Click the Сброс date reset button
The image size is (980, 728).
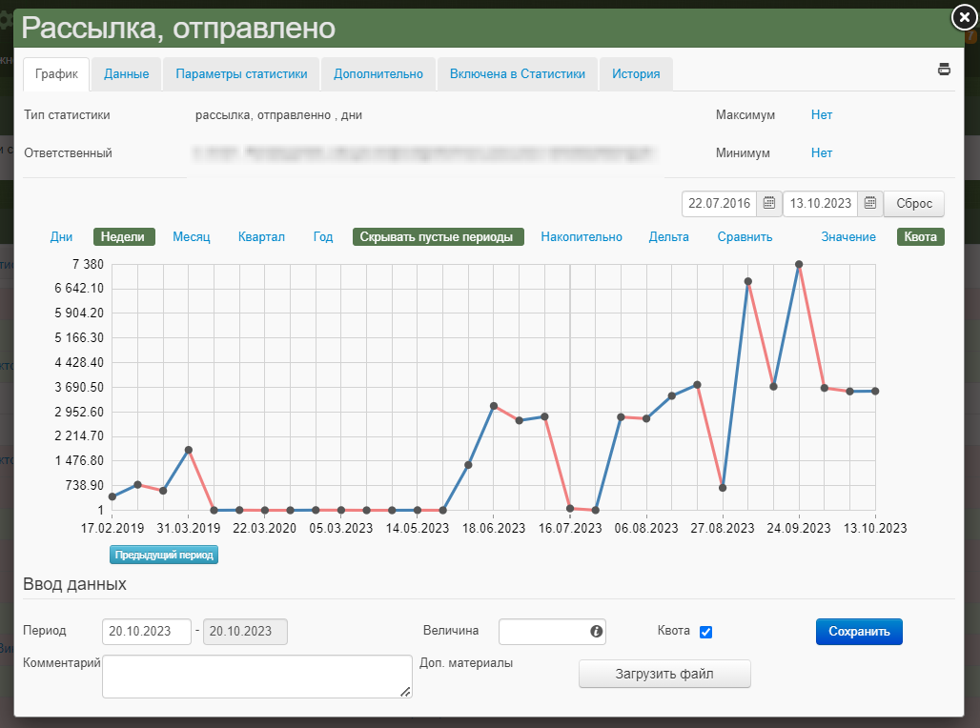pyautogui.click(x=914, y=203)
